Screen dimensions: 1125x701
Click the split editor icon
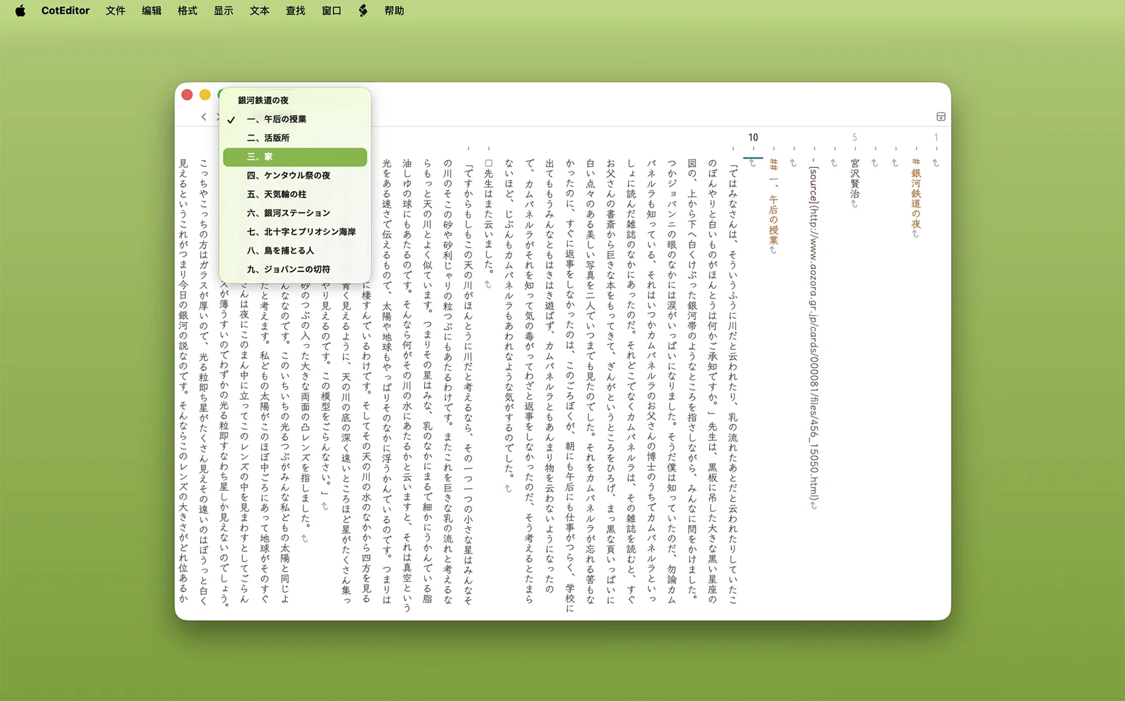[940, 117]
